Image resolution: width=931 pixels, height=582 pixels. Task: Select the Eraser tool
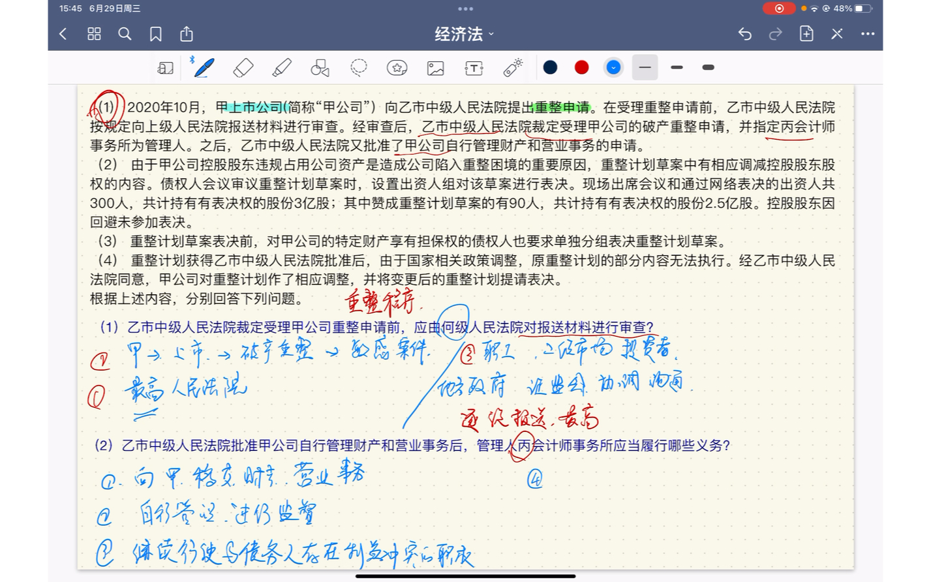click(242, 67)
